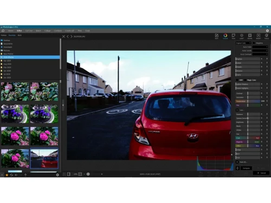Screen dimensions: 271x203
Task: Click the stepper beside Temperature slider
Action: click(x=267, y=101)
